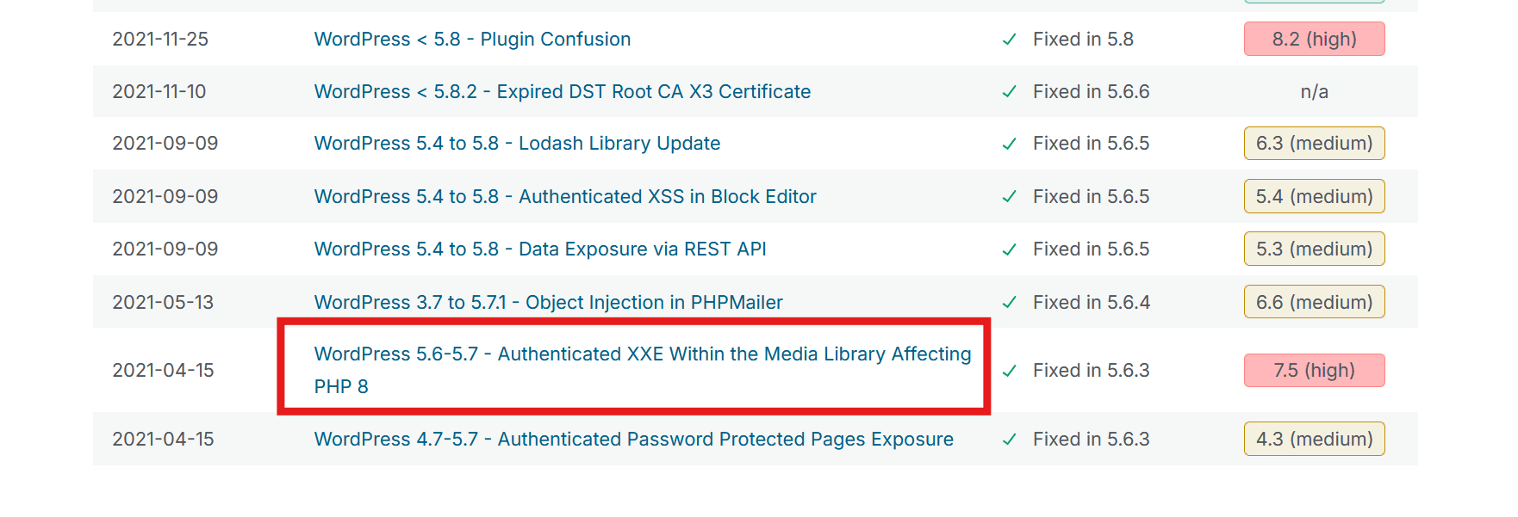Click the checkmark for Data Exposure via REST API

pyautogui.click(x=1009, y=249)
